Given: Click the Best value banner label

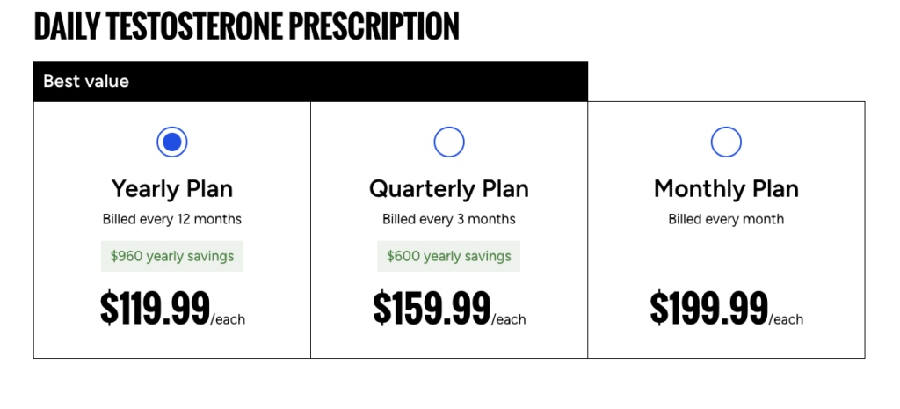Looking at the screenshot, I should coord(86,82).
